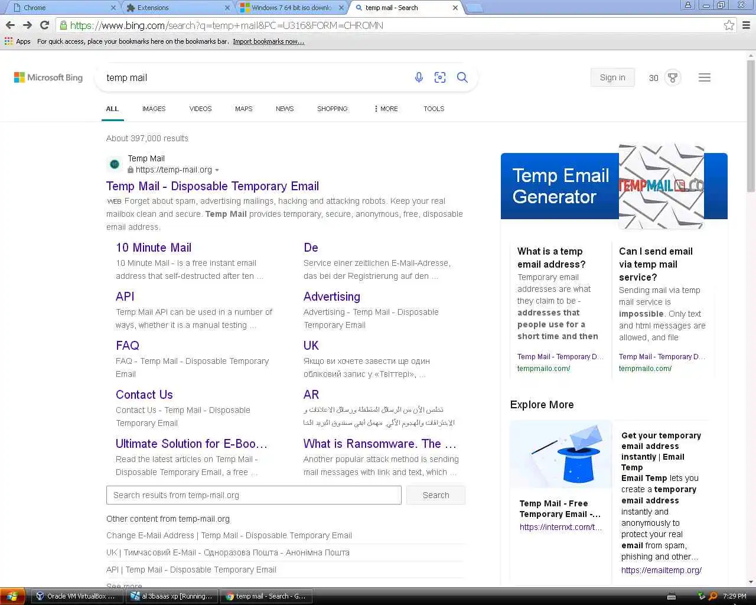Select the NEWS search tab
756x605 pixels.
pyautogui.click(x=285, y=109)
